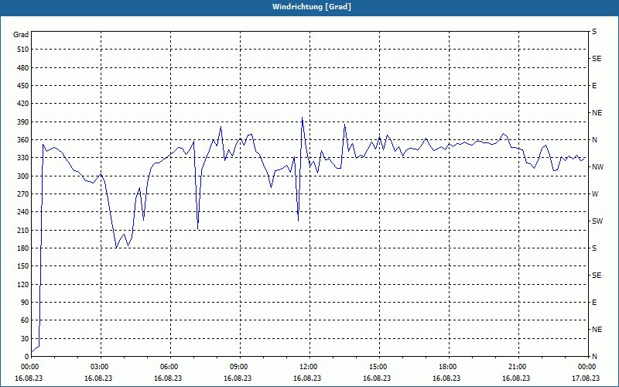Select the 12:00 time label
The height and width of the screenshot is (387, 619).
[307, 367]
